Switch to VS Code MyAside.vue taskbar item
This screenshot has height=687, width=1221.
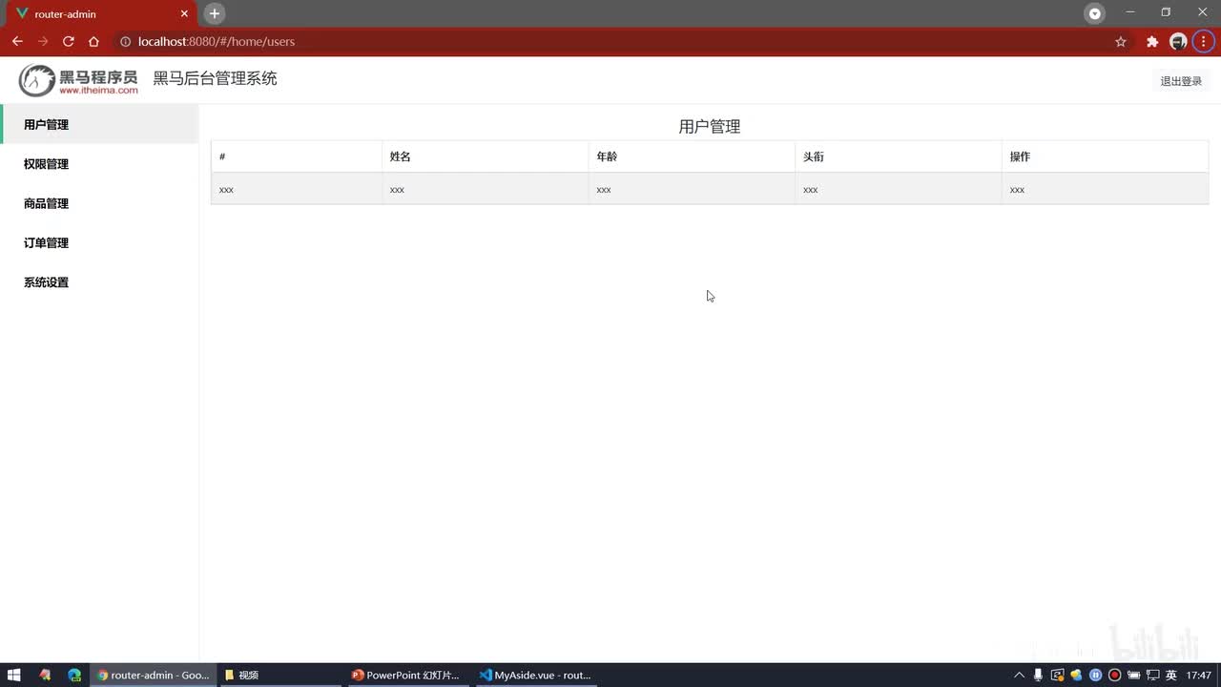[x=535, y=675]
